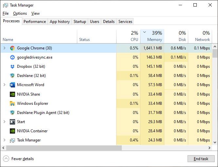This screenshot has height=167, width=218.
Task: Click the horizontal scrollbar right arrow
Action: pyautogui.click(x=209, y=148)
